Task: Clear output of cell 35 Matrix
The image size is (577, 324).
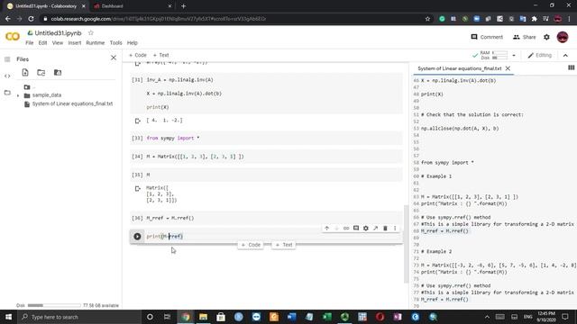Action: point(138,189)
